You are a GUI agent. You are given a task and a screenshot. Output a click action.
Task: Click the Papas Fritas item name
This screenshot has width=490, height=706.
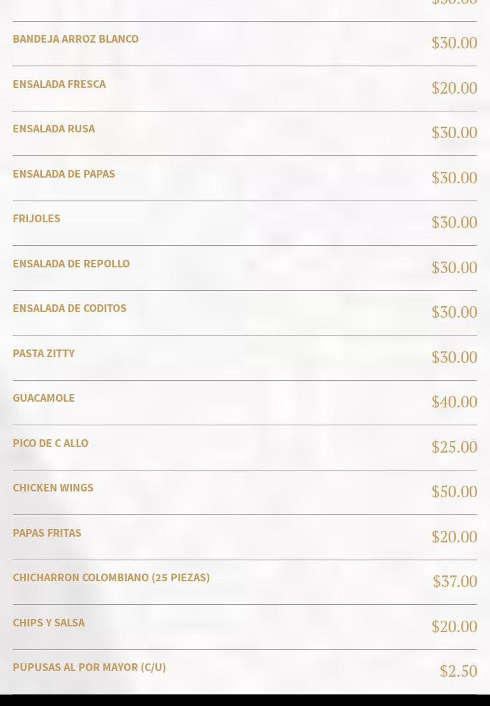coord(47,533)
